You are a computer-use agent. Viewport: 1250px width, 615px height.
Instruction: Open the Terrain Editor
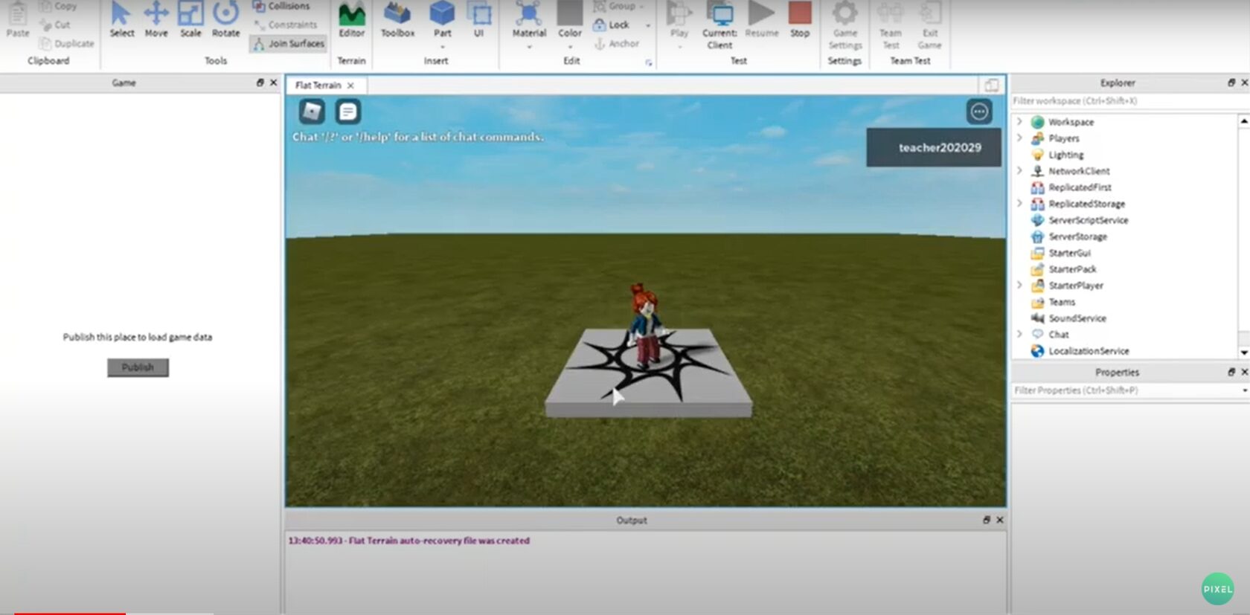tap(351, 20)
